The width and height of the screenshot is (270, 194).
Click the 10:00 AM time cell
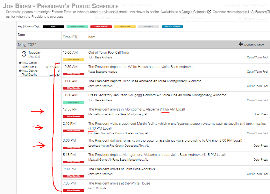coord(70,52)
